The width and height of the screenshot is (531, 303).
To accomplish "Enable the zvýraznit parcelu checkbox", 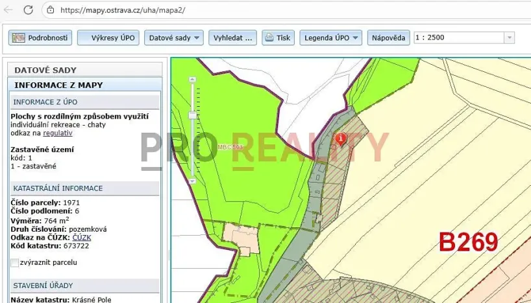I will click(x=15, y=263).
